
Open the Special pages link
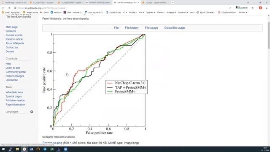(13, 96)
